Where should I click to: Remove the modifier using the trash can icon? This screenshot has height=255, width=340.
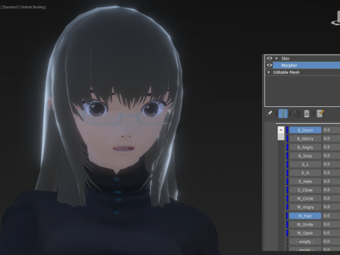307,113
